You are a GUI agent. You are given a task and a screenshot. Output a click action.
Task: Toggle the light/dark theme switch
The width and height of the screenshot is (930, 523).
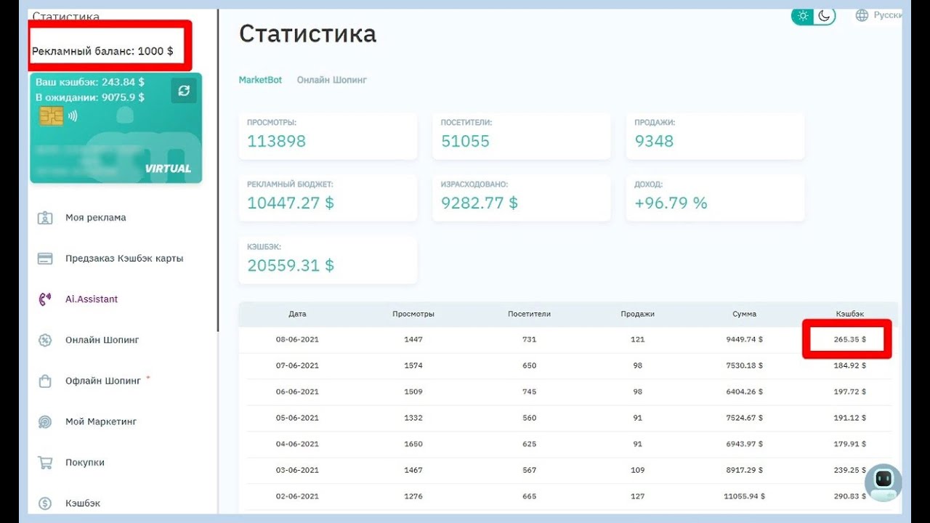(x=814, y=16)
